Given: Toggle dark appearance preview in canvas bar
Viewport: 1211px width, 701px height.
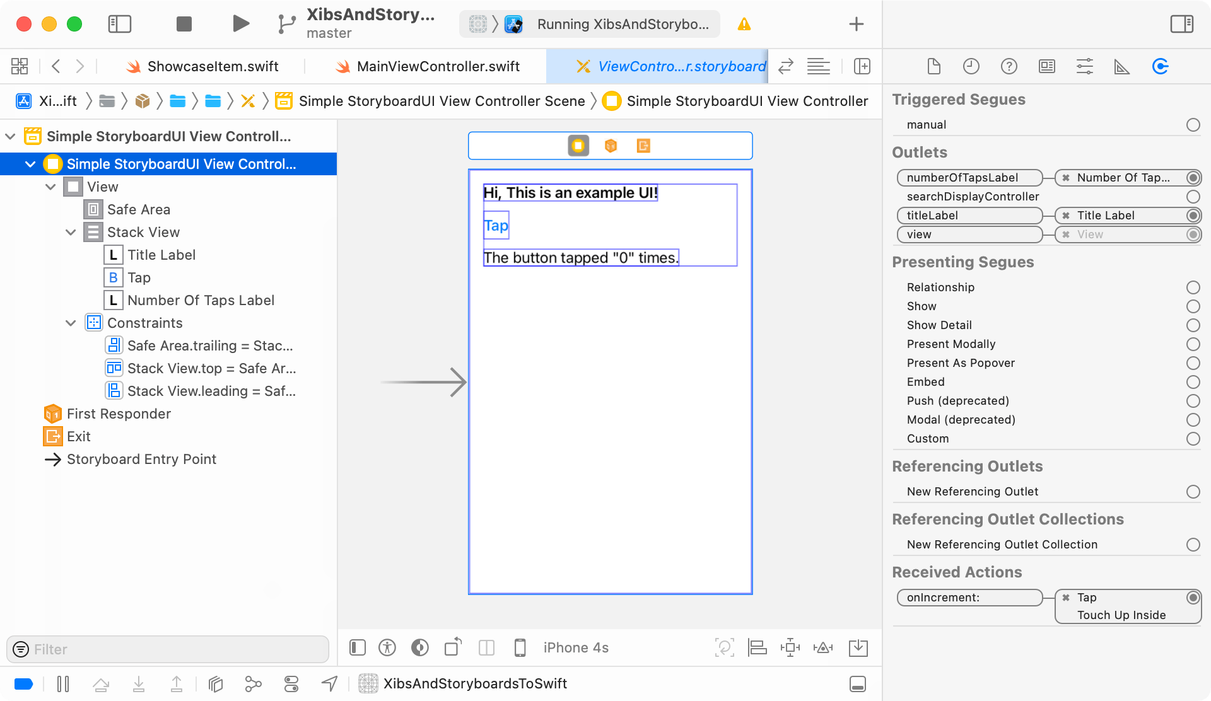Looking at the screenshot, I should pyautogui.click(x=419, y=647).
